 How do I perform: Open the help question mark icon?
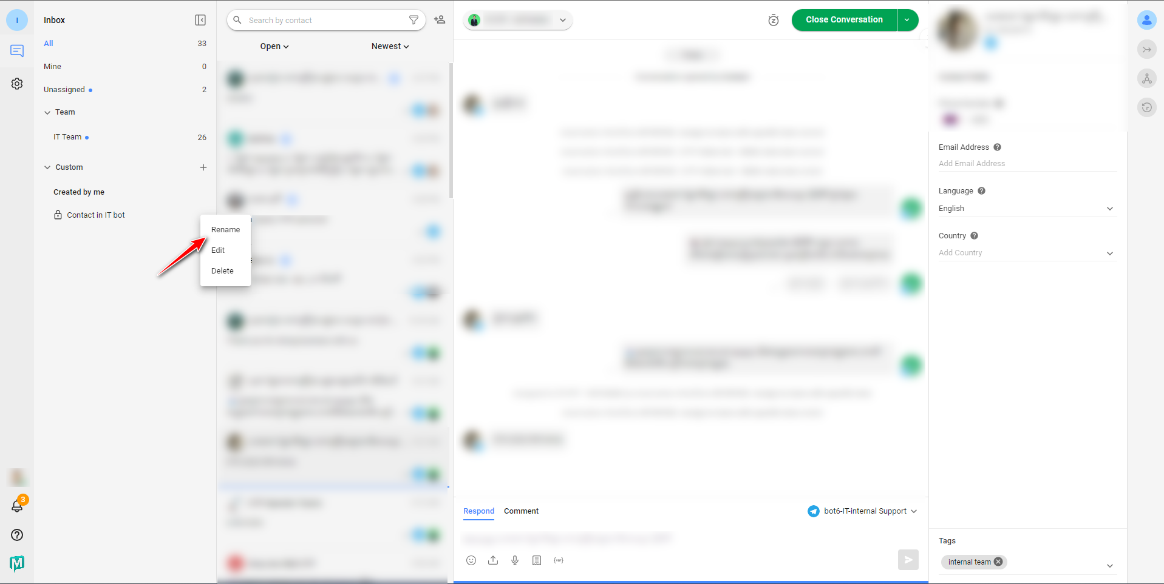17,535
